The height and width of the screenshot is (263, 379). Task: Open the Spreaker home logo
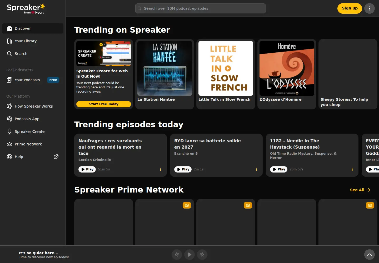pyautogui.click(x=26, y=8)
